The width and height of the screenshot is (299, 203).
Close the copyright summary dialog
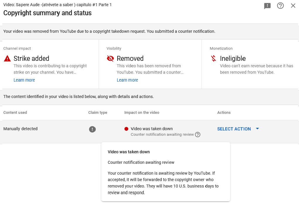pyautogui.click(x=293, y=6)
